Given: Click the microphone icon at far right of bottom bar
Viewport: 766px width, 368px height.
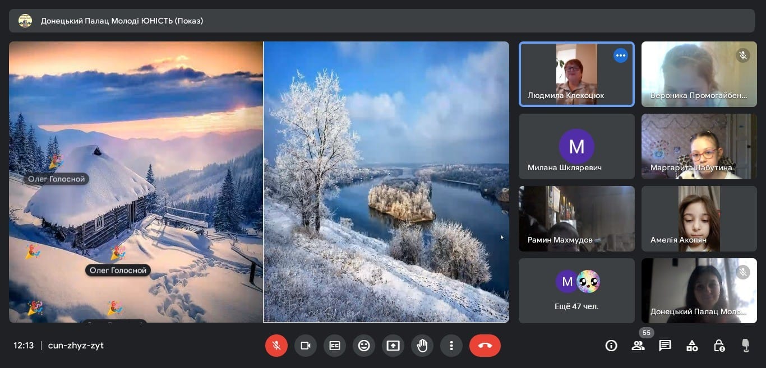Looking at the screenshot, I should (746, 346).
